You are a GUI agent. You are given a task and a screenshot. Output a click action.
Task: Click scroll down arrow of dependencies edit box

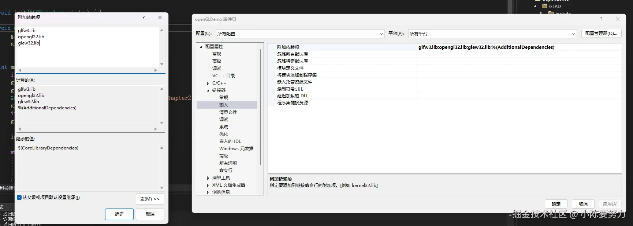pos(162,64)
